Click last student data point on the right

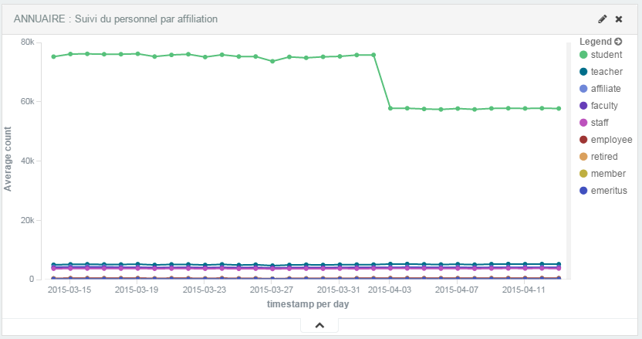point(558,109)
